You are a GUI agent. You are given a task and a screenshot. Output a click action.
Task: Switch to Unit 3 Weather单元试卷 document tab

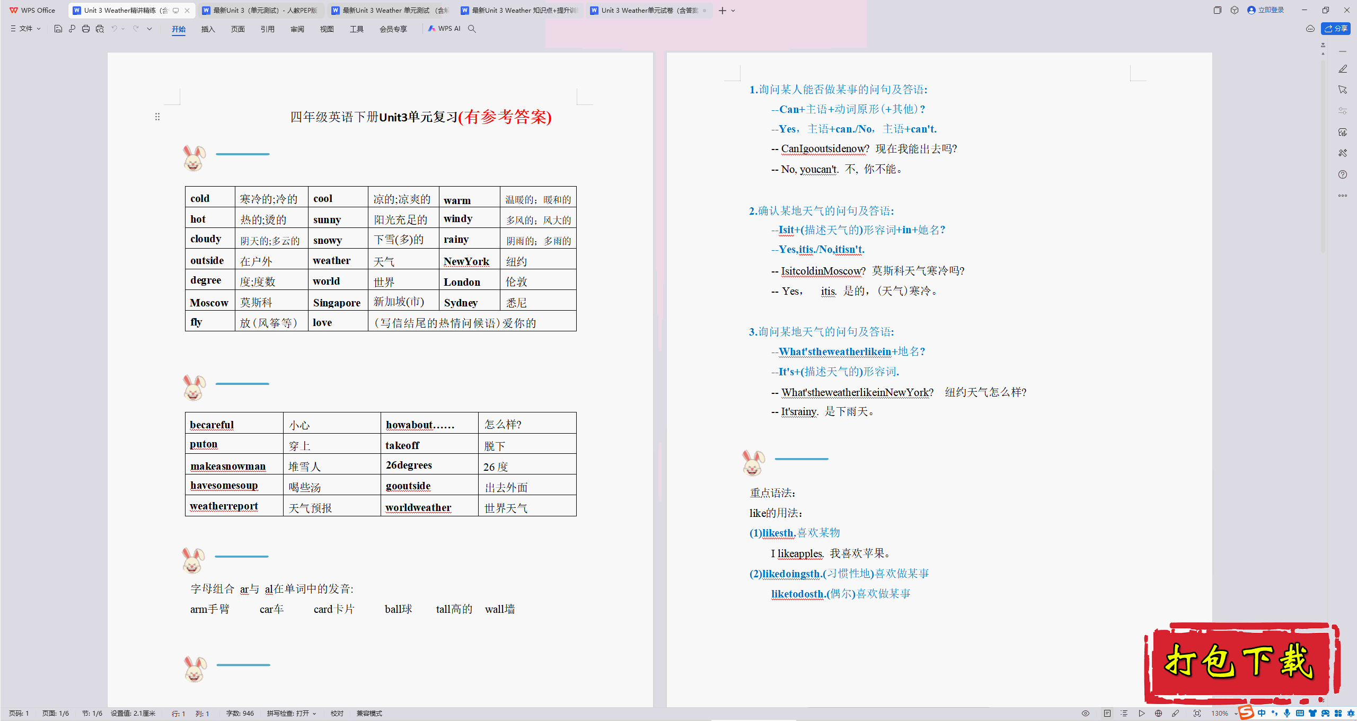(x=648, y=11)
